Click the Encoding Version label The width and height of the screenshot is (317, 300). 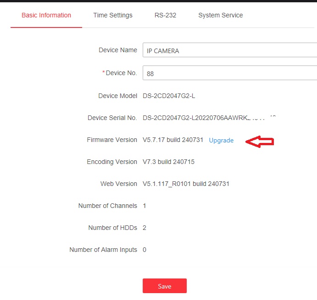tap(112, 162)
